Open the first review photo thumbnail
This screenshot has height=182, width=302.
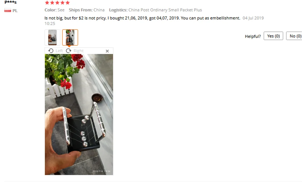pyautogui.click(x=52, y=37)
